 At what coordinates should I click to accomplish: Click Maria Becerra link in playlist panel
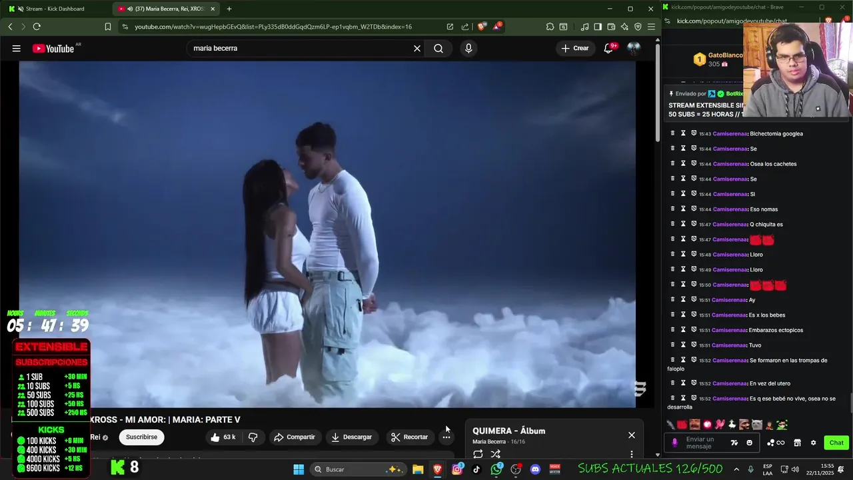(489, 441)
